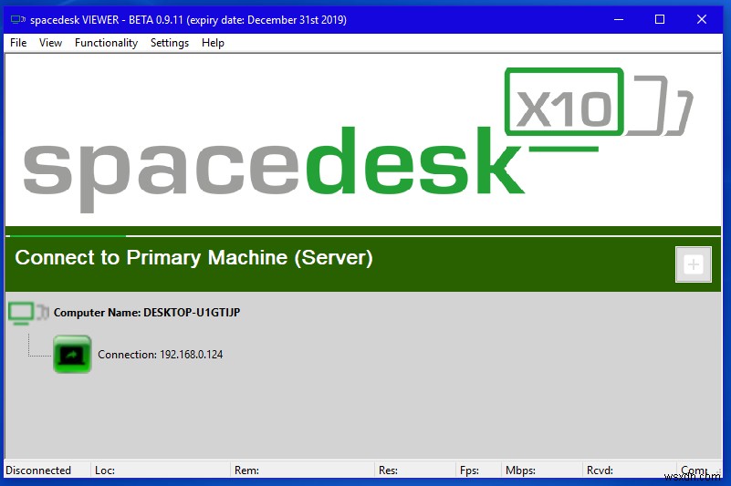Image resolution: width=731 pixels, height=486 pixels.
Task: Click the Rcvd: status bar field
Action: (x=630, y=470)
